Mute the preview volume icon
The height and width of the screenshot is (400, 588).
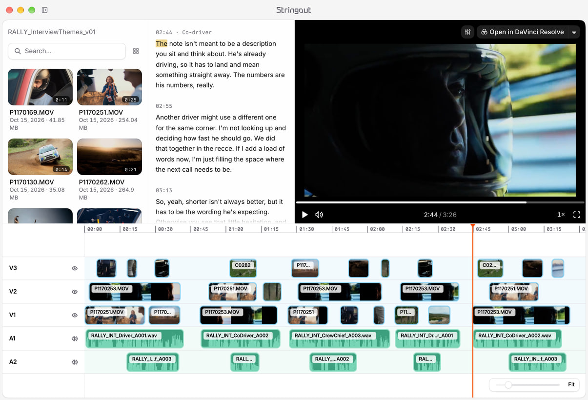coord(319,215)
